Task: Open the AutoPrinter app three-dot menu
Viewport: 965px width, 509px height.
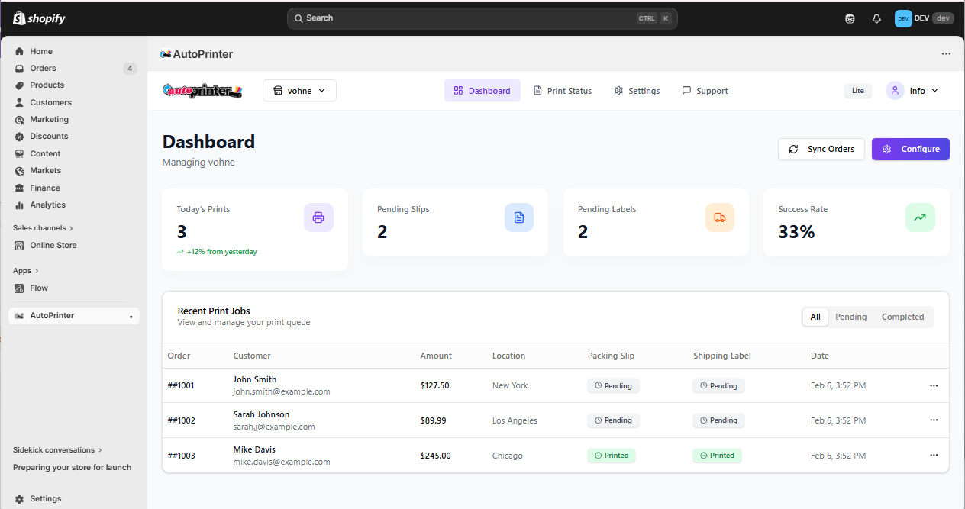Action: point(946,54)
